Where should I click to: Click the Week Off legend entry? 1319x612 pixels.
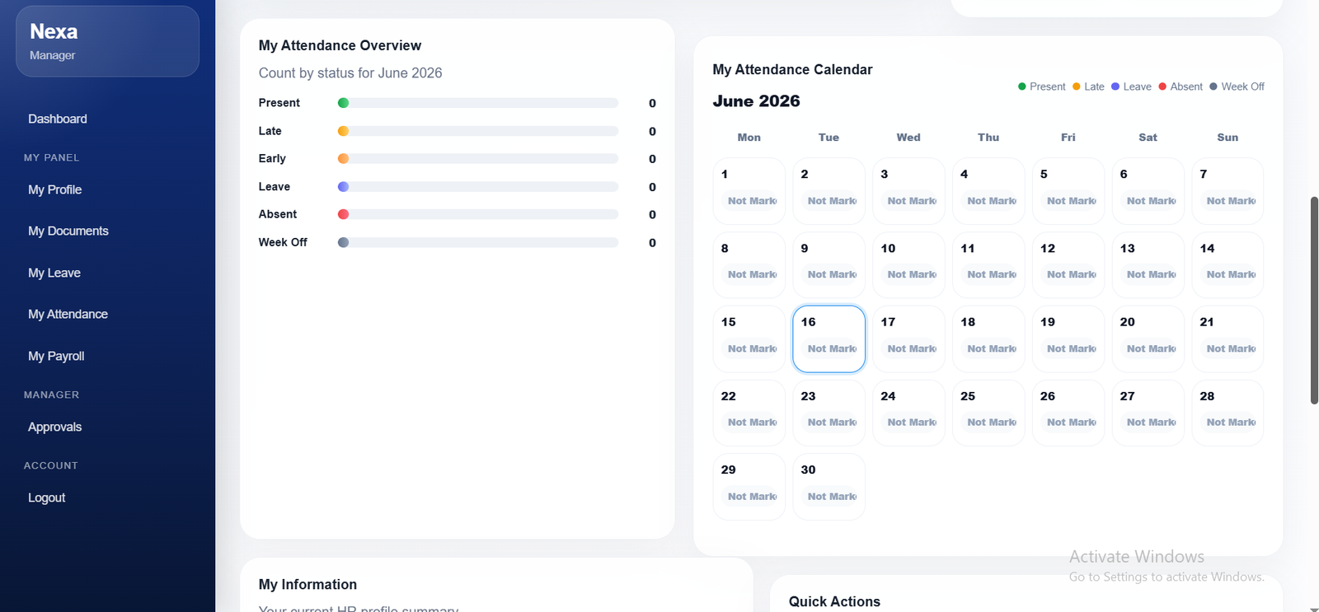[x=1237, y=86]
